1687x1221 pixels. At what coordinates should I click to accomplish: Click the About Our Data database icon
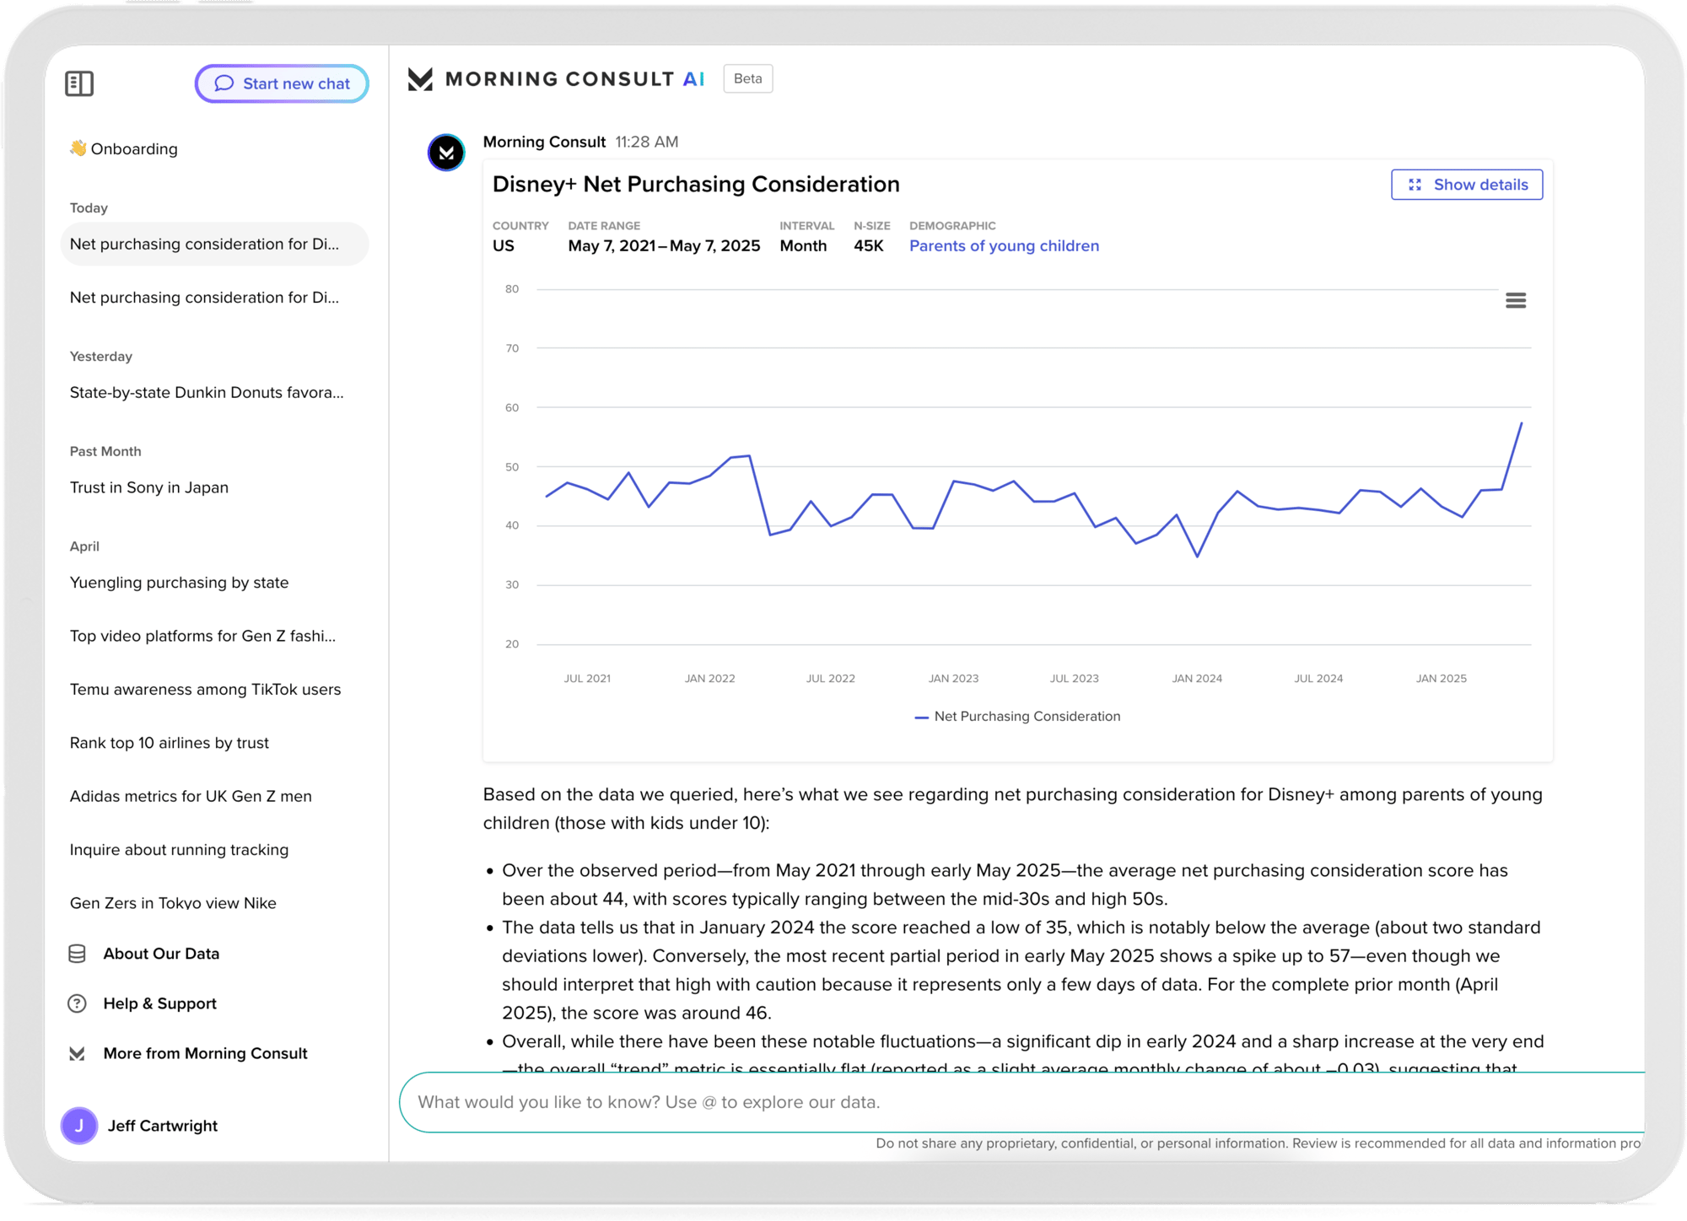[77, 954]
